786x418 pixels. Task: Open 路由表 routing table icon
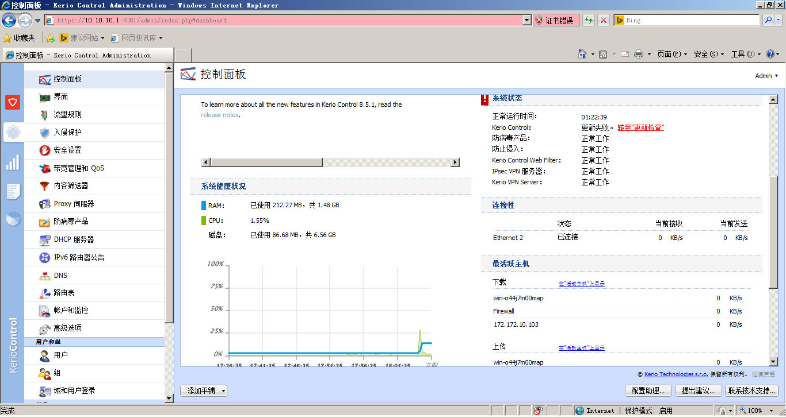pyautogui.click(x=45, y=293)
